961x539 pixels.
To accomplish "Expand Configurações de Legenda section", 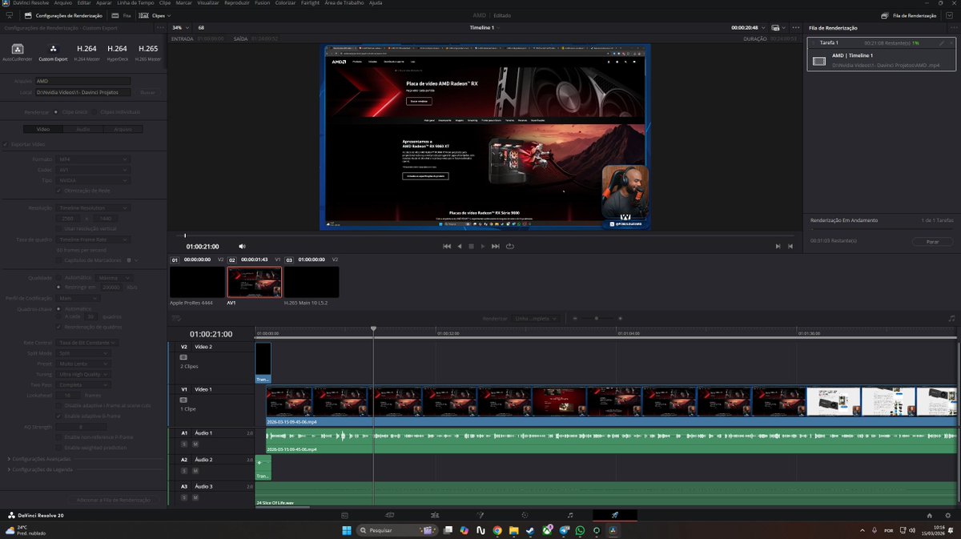I will click(x=41, y=469).
